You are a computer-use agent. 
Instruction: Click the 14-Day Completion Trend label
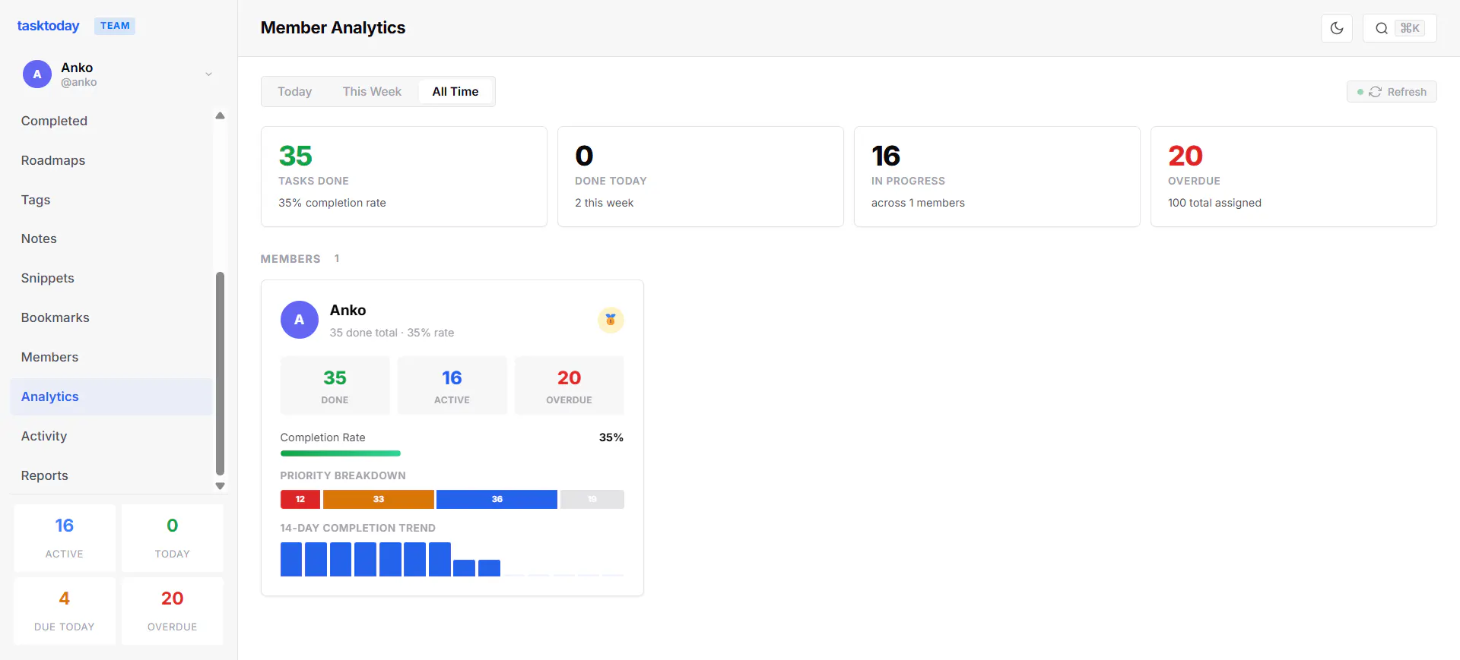tap(357, 528)
